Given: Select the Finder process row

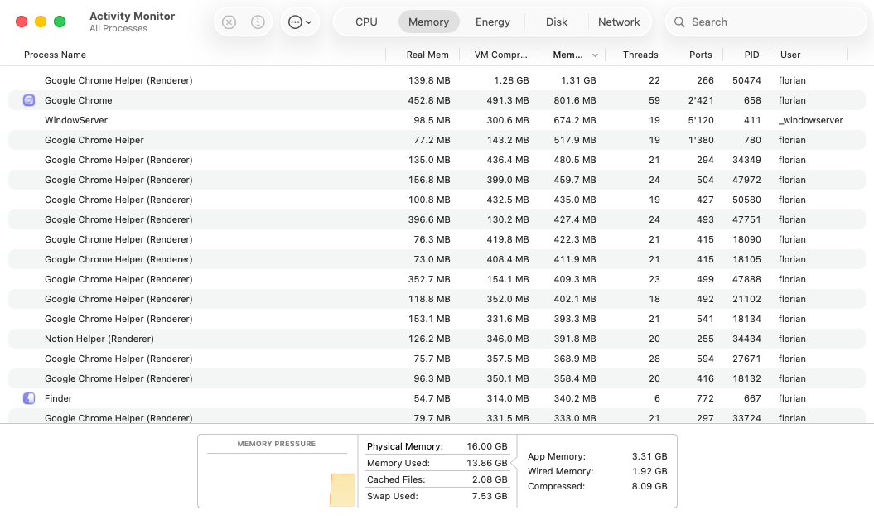Looking at the screenshot, I should (437, 398).
